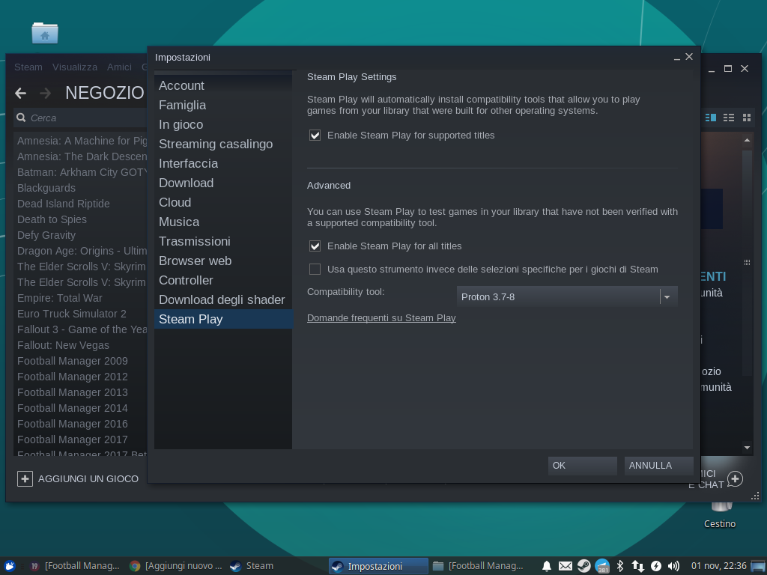Open volume speaker tray icon
767x575 pixels.
(x=673, y=566)
